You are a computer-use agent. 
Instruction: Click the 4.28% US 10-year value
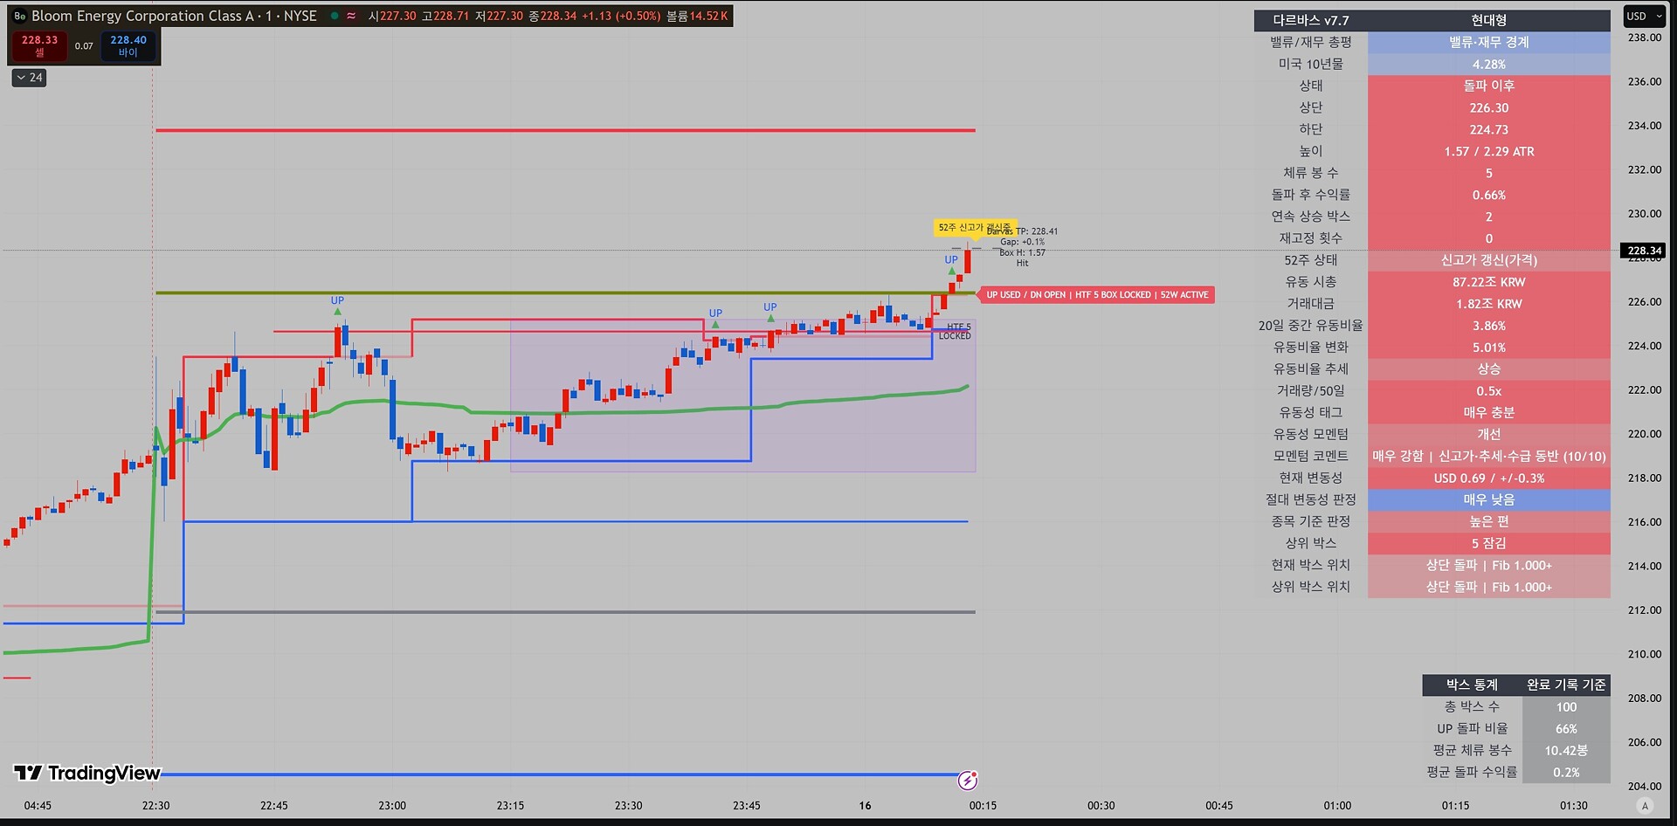tap(1488, 64)
